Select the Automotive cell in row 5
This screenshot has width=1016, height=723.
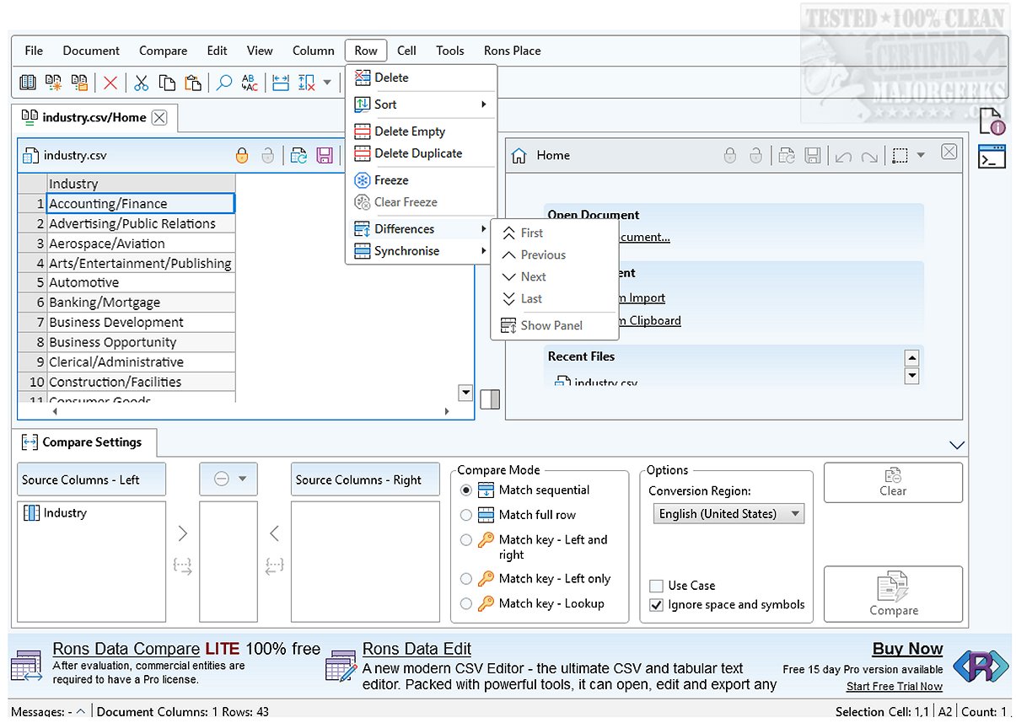click(141, 283)
